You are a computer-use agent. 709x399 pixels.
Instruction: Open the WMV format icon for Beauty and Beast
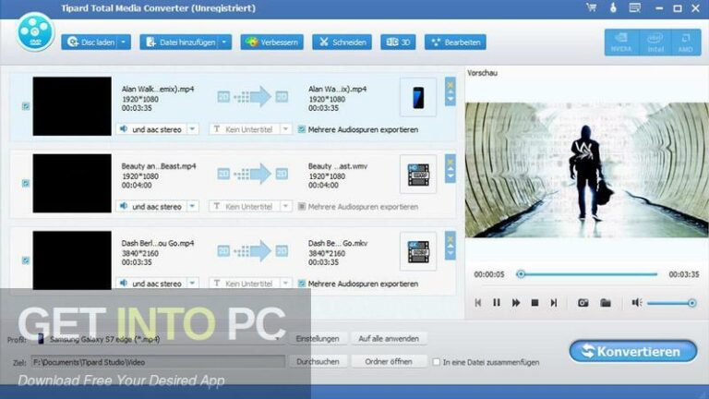click(418, 175)
